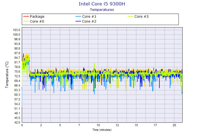
Task: Click the 103.0 y-axis value
Action: pyautogui.click(x=17, y=30)
